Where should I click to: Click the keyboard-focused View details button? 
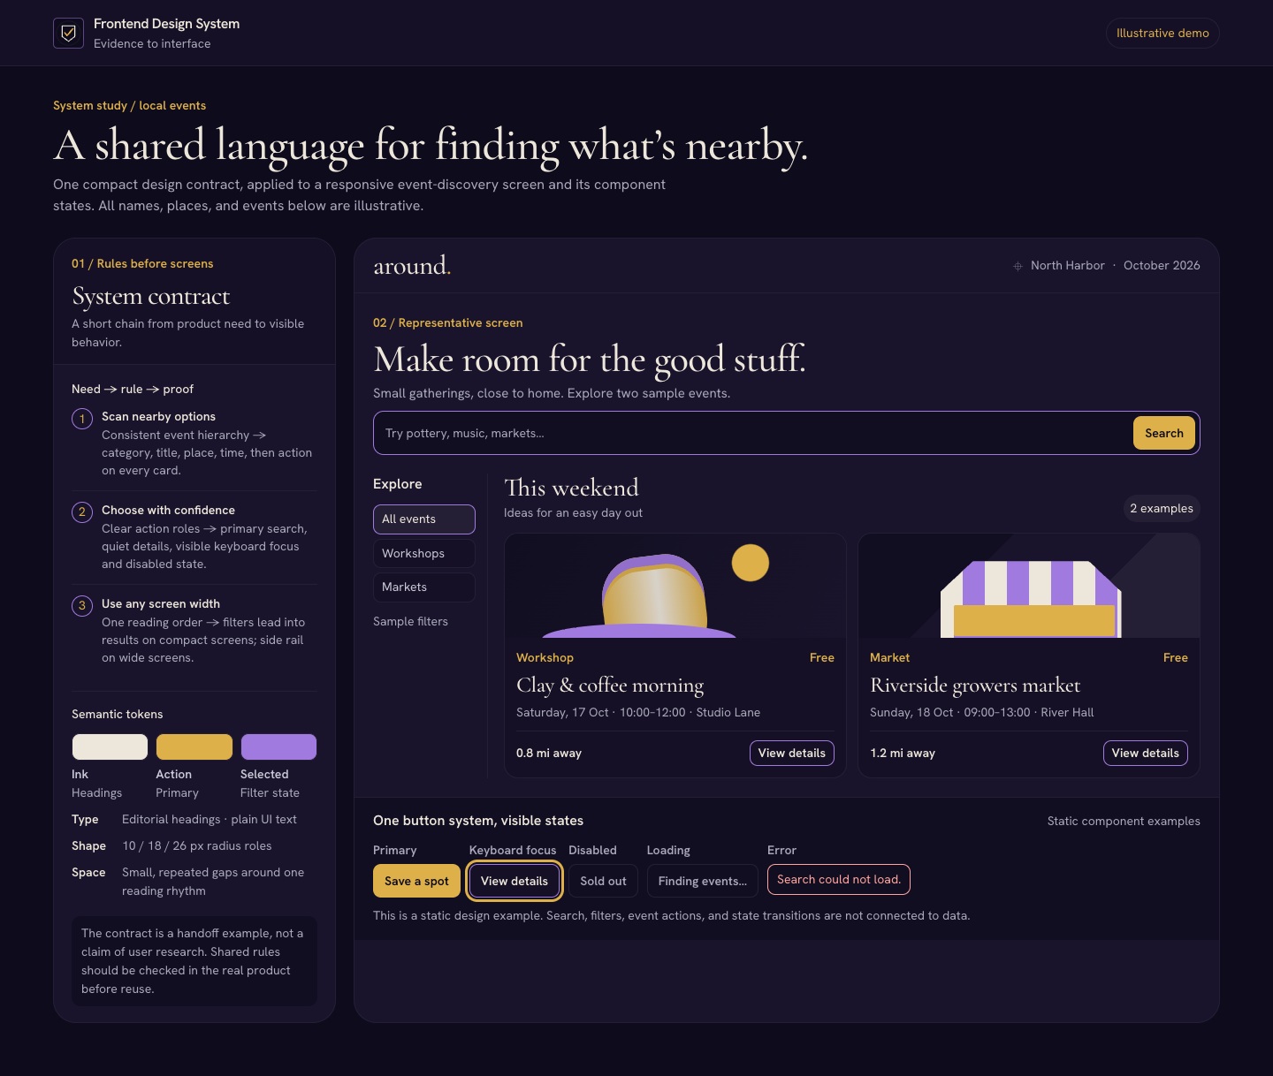(x=515, y=881)
